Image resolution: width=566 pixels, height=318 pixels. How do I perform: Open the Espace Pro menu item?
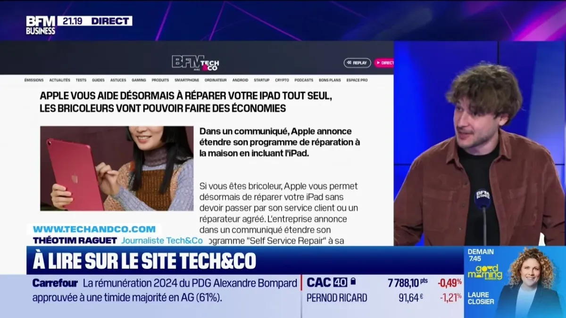pos(357,80)
